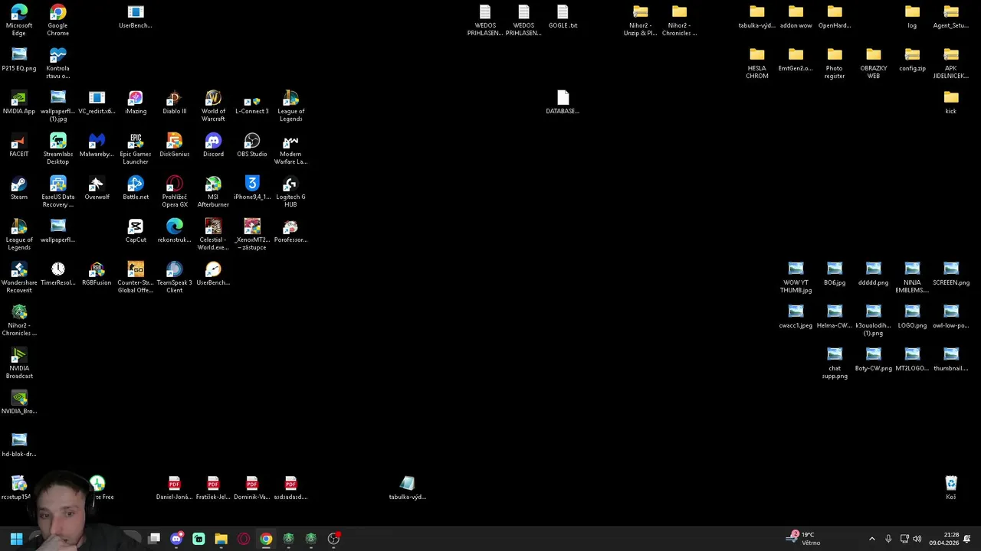This screenshot has width=981, height=551.
Task: Select the thumbnail... image file
Action: (951, 360)
